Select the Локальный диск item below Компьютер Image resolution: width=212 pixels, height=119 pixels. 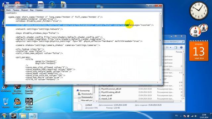click(x=85, y=94)
